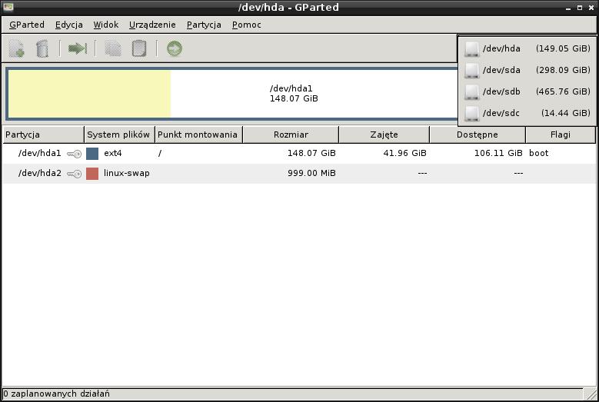Open the Urządzenie menu
The width and height of the screenshot is (599, 402).
click(x=152, y=25)
